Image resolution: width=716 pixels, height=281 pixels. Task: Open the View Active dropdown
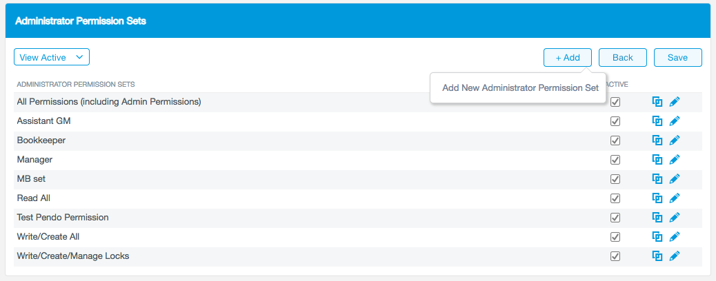[52, 58]
